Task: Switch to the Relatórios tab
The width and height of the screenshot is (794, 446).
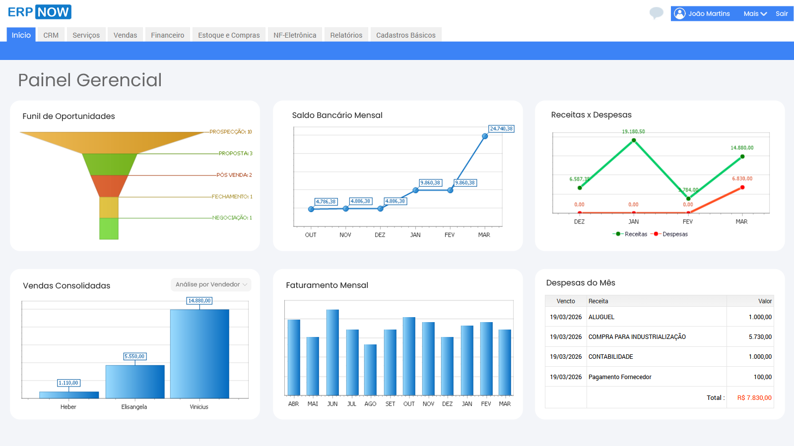Action: tap(346, 35)
